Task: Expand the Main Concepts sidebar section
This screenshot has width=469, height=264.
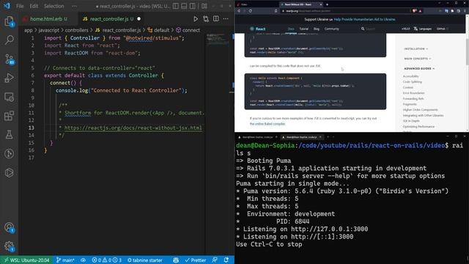Action: tap(418, 59)
